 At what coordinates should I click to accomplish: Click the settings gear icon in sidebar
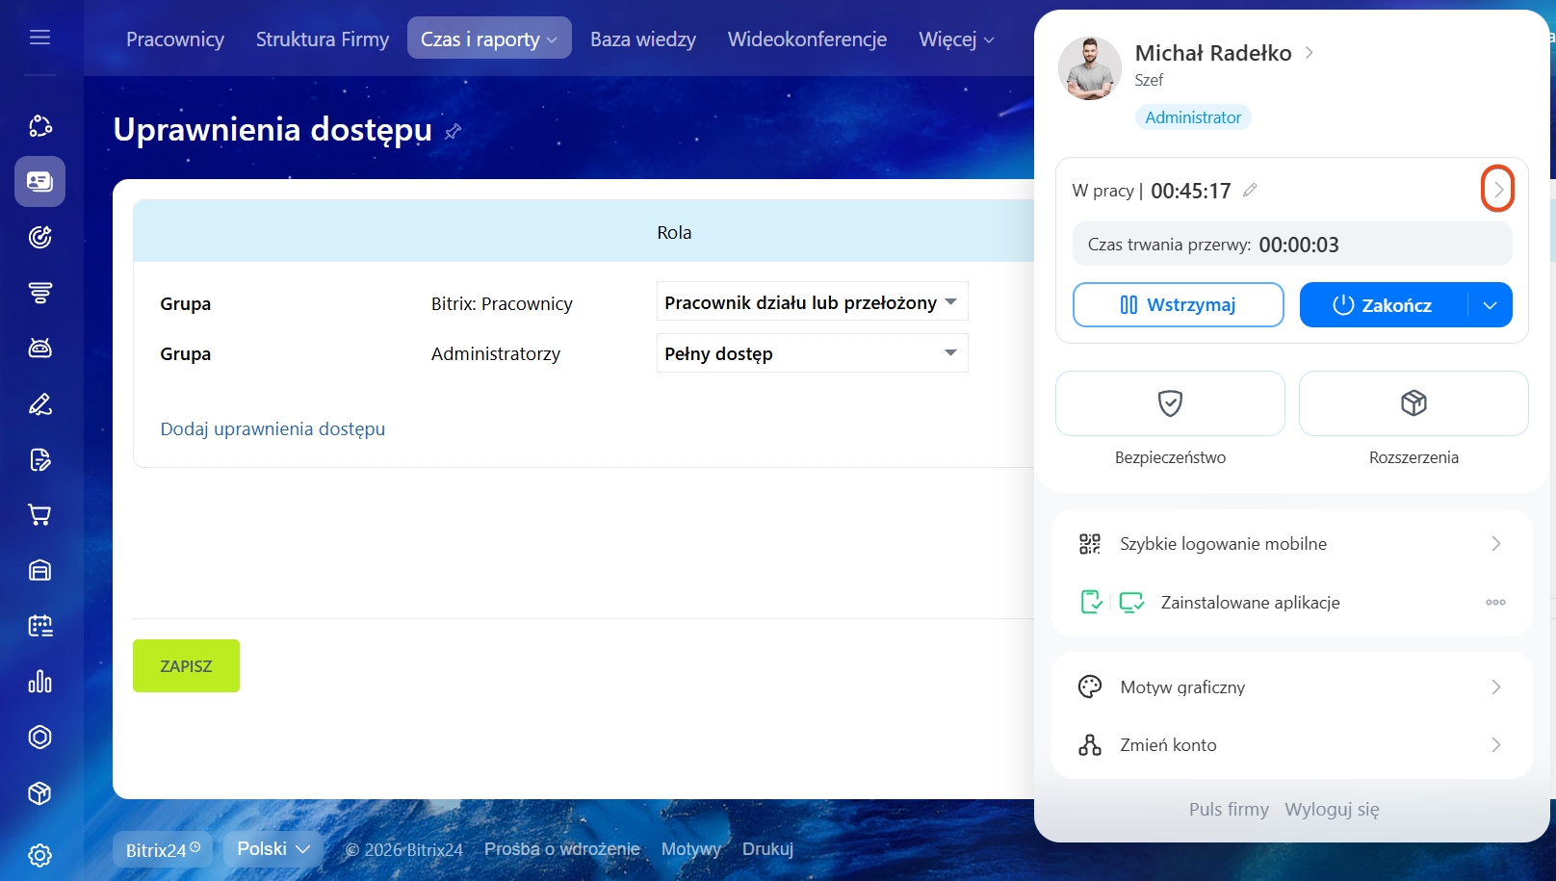[39, 855]
